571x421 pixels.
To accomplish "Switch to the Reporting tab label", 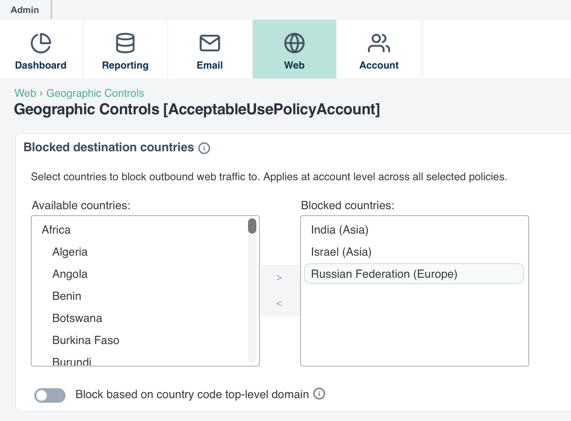I will click(x=125, y=66).
